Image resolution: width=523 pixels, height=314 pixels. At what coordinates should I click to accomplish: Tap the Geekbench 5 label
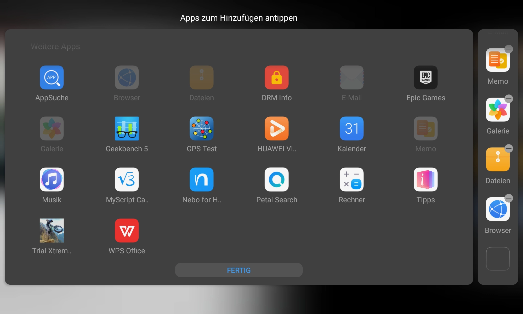coord(127,149)
